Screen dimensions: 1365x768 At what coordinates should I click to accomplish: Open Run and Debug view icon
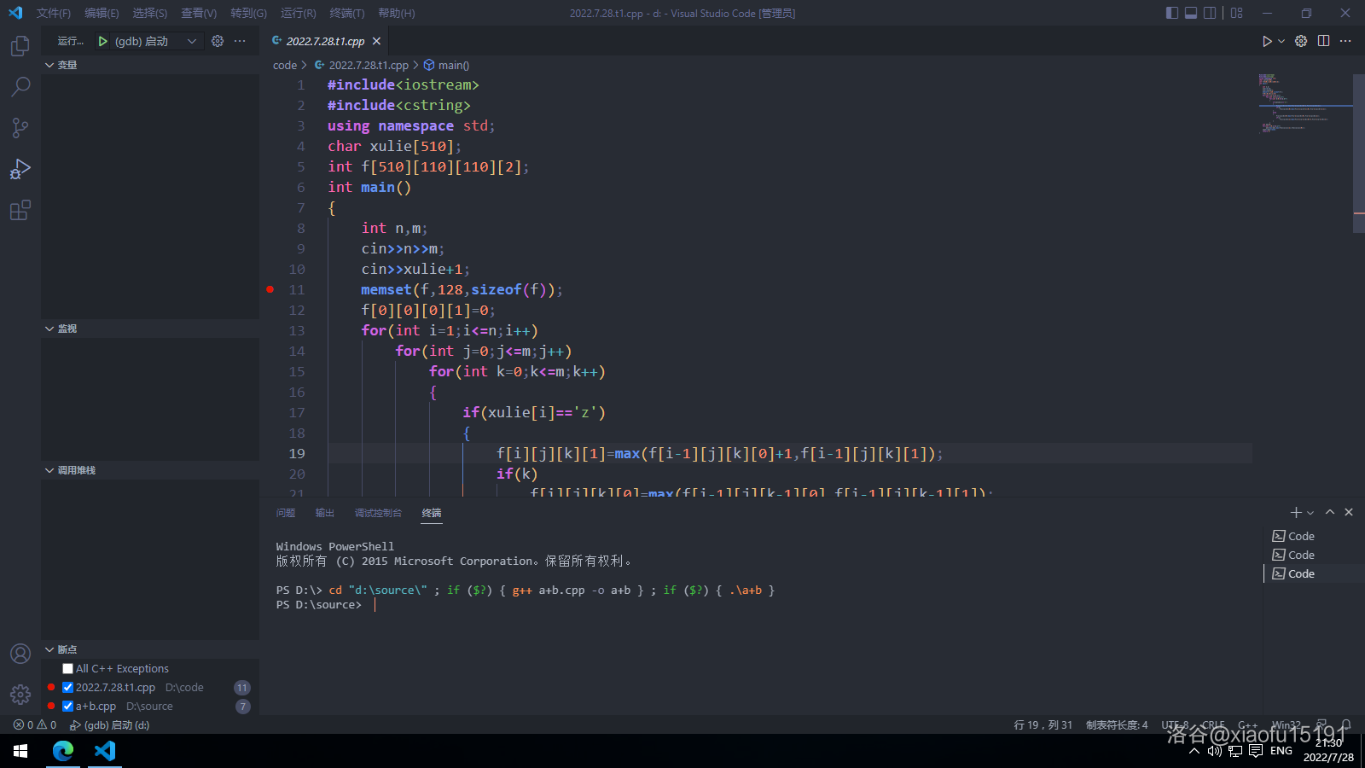(x=20, y=168)
